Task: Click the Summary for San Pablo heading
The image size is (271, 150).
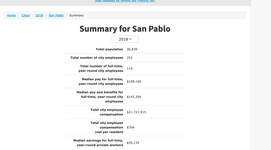Action: coord(125,29)
